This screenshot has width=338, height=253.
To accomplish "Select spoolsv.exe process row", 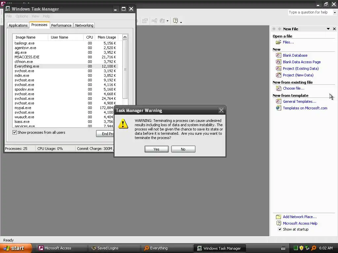I will [x=65, y=89].
